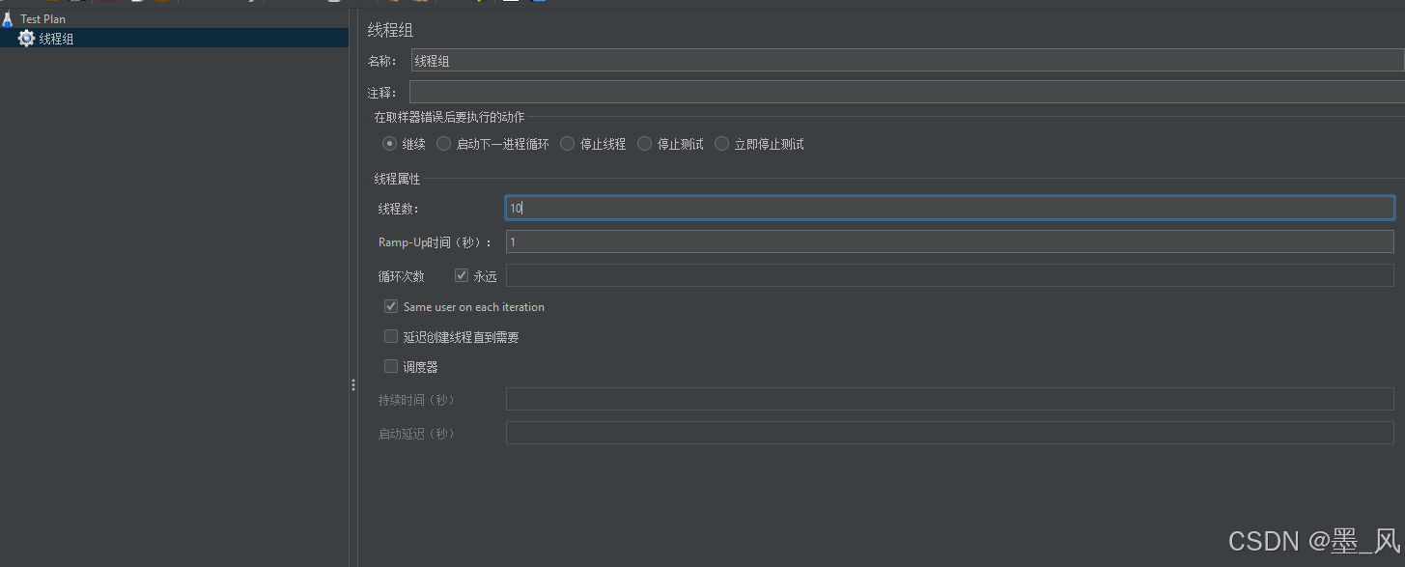Image resolution: width=1405 pixels, height=567 pixels.
Task: Uncheck the 永远 loop checkbox
Action: [462, 275]
